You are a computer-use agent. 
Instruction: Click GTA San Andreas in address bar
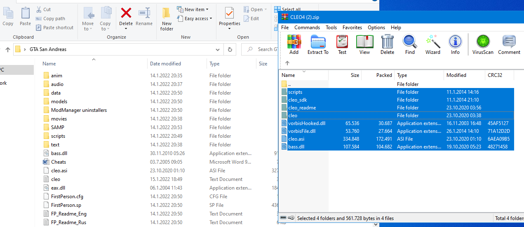coord(48,49)
